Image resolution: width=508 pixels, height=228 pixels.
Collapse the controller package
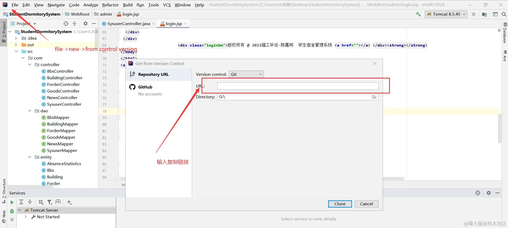[30, 64]
